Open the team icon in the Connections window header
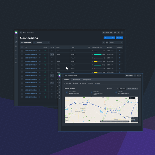The height and width of the screenshot is (155, 155). 118,33
